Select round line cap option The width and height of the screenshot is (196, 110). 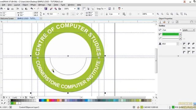click(189, 48)
